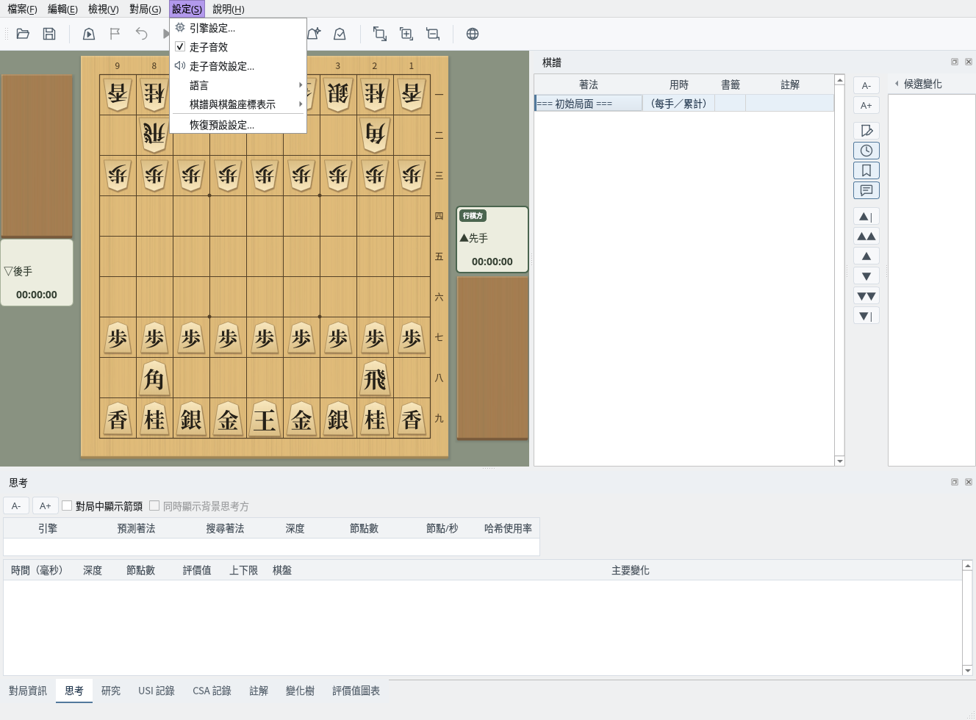976x720 pixels.
Task: Collapse the 候選變化 panel arrow
Action: tap(897, 84)
